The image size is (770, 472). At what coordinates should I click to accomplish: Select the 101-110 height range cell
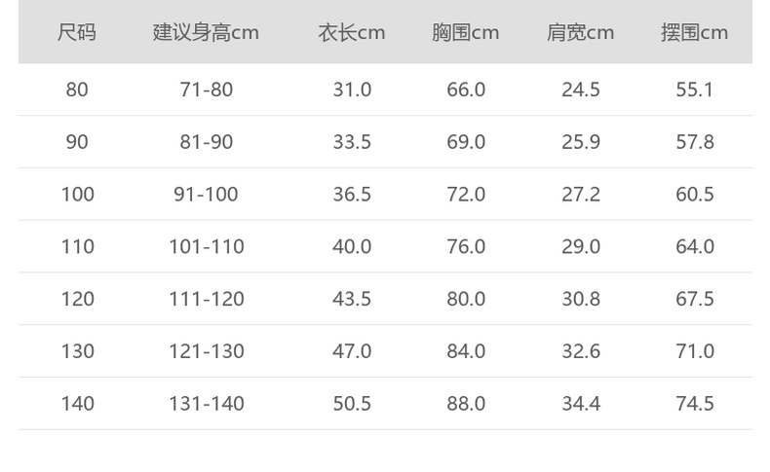206,246
